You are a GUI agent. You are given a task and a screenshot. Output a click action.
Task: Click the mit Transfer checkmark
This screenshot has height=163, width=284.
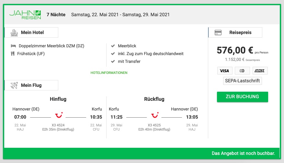[x=113, y=62]
